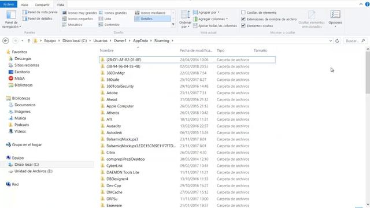Toggle Extensiones de nombre de archivo checkbox
Image resolution: width=370 pixels, height=208 pixels.
point(243,19)
